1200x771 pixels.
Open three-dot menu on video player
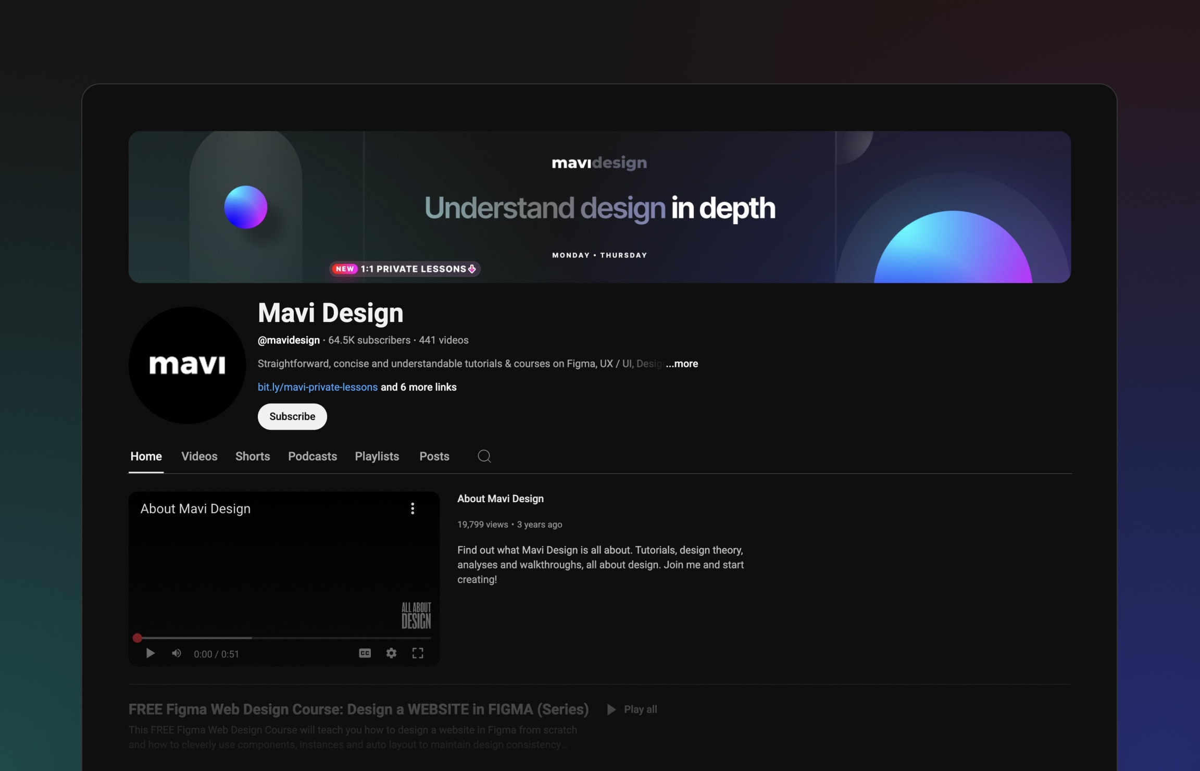point(413,508)
